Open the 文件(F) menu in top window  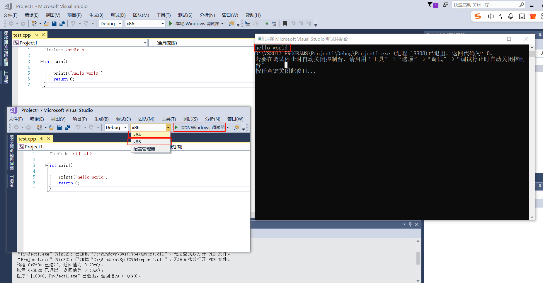(11, 15)
